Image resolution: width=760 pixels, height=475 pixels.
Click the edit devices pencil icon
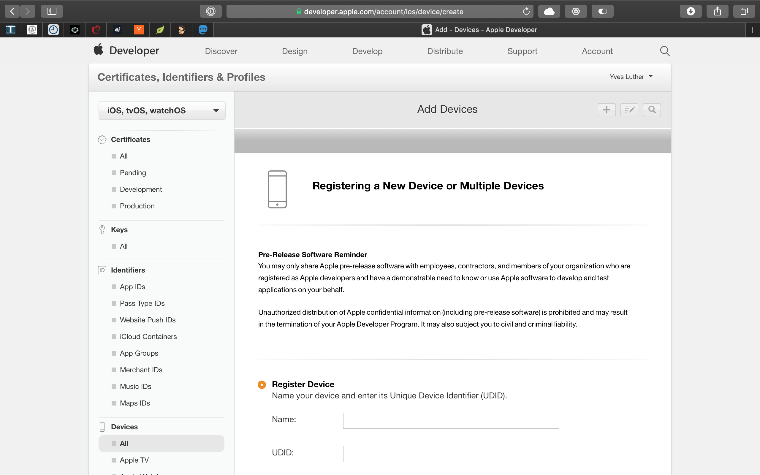click(629, 110)
